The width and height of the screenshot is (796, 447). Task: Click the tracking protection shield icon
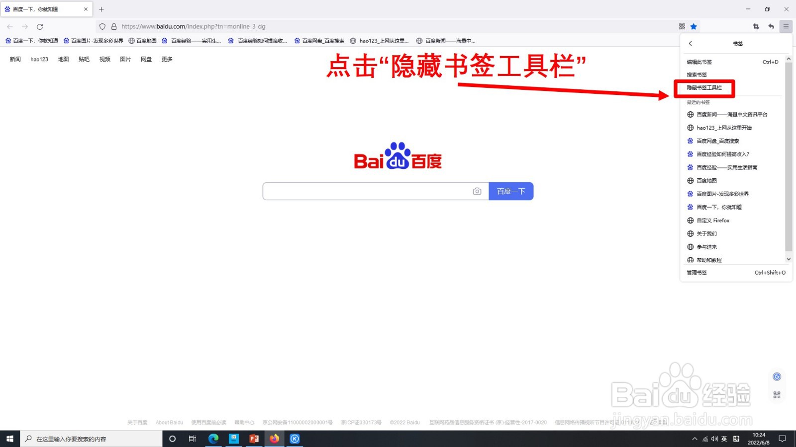point(102,27)
